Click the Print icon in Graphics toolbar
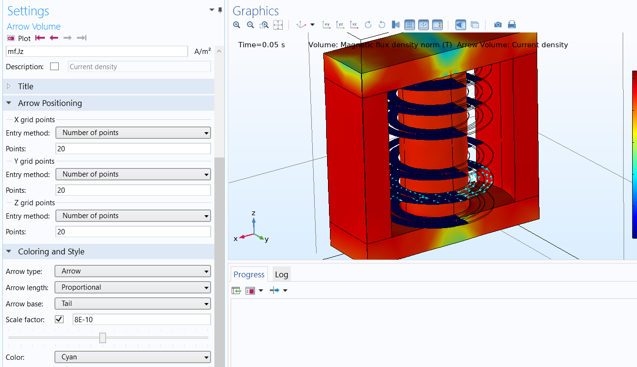 511,25
